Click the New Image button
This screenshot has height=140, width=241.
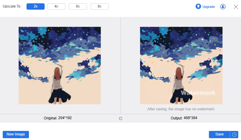point(16,135)
